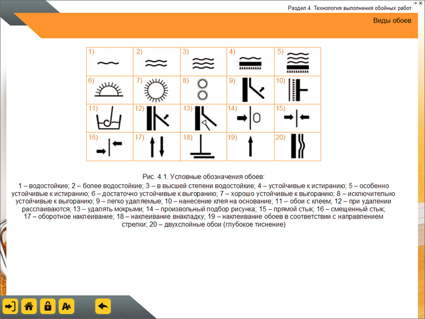Viewport: 425px width, 319px height.
Task: Click symbol 8 double sun icon
Action: [x=203, y=90]
